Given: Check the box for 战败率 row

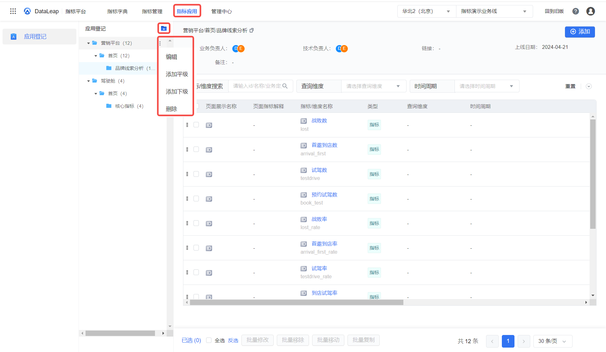Looking at the screenshot, I should [196, 223].
